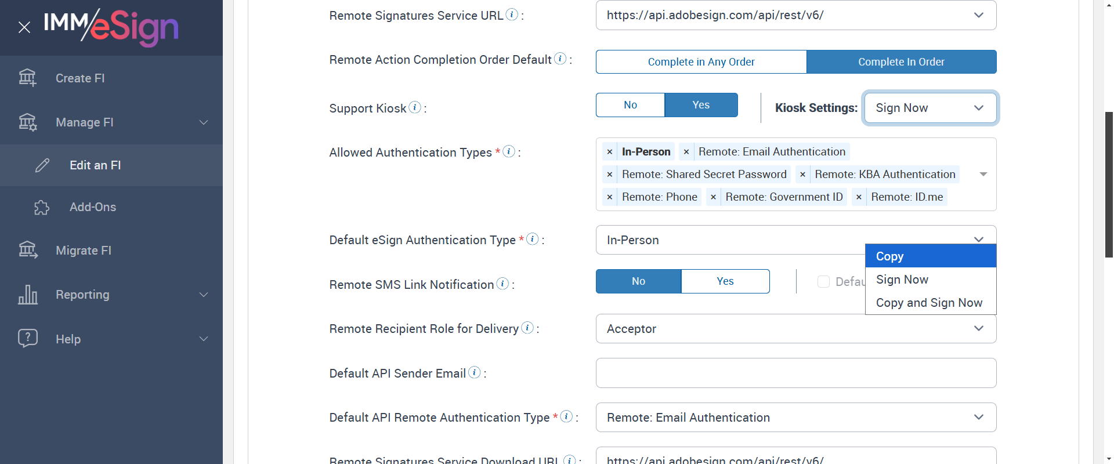Open the Remote Recipient Role dropdown
The image size is (1114, 464).
[x=795, y=329]
